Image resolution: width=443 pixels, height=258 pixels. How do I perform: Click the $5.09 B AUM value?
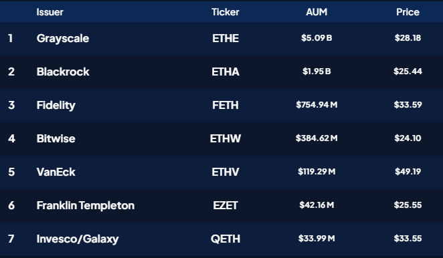point(317,38)
